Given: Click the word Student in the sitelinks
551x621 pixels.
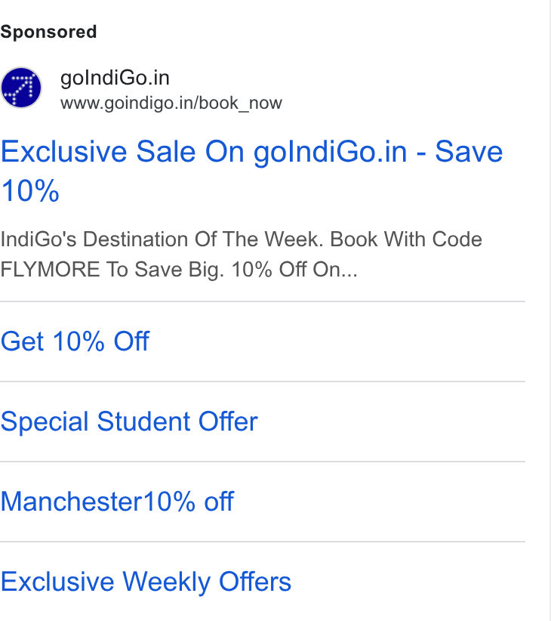Looking at the screenshot, I should click(x=143, y=421).
